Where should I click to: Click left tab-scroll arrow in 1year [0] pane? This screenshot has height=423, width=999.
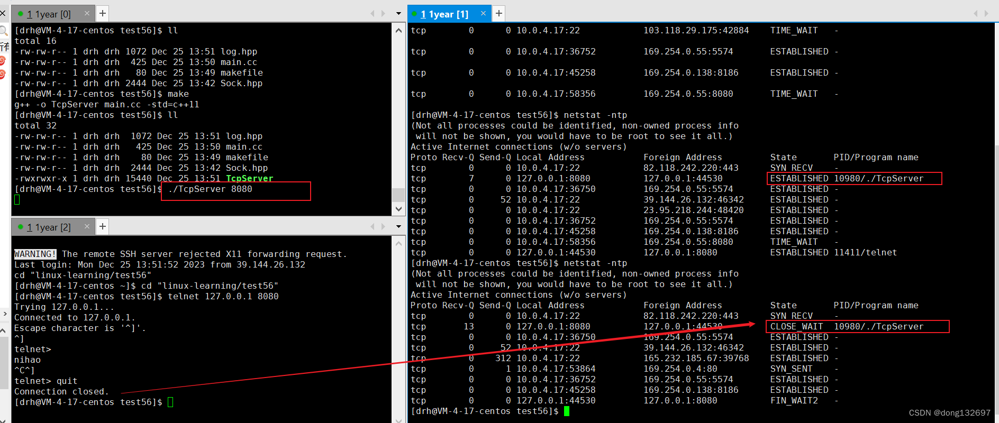373,13
